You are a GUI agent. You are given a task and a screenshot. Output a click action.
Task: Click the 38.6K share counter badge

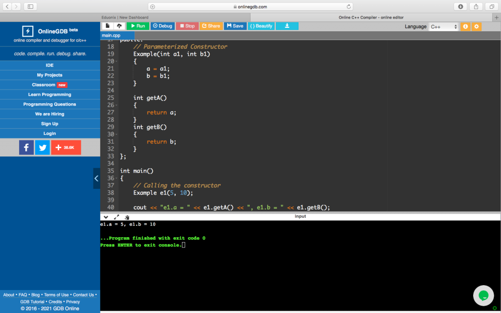(x=66, y=147)
